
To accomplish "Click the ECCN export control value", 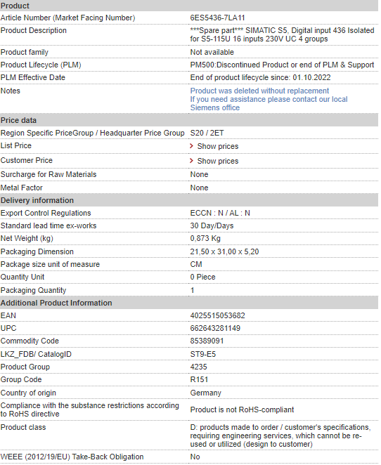I will 220,213.
